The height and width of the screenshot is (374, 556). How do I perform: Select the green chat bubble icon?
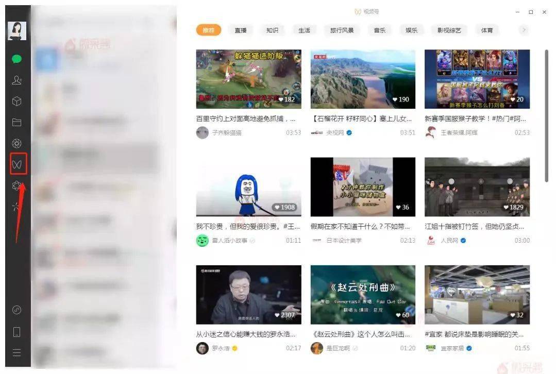pyautogui.click(x=17, y=59)
